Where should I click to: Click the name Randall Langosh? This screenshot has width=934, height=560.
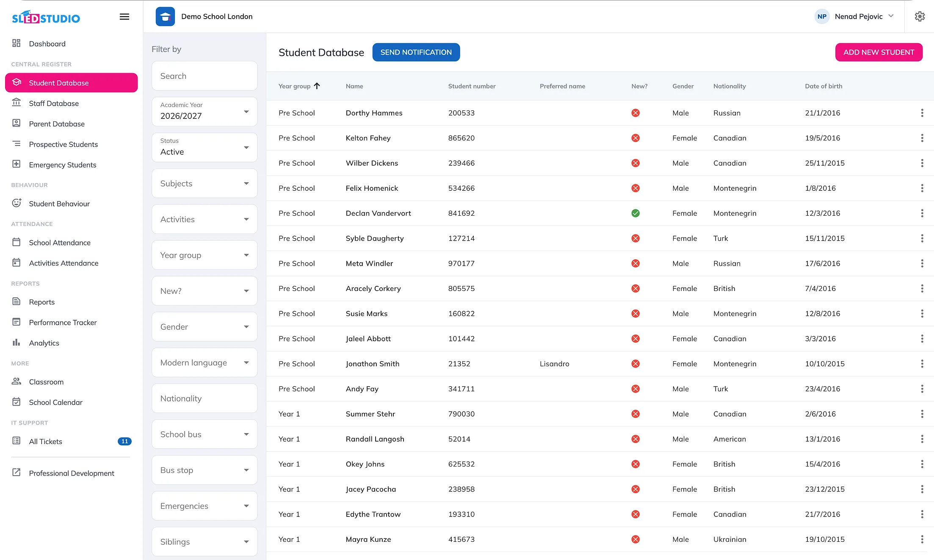pos(375,439)
